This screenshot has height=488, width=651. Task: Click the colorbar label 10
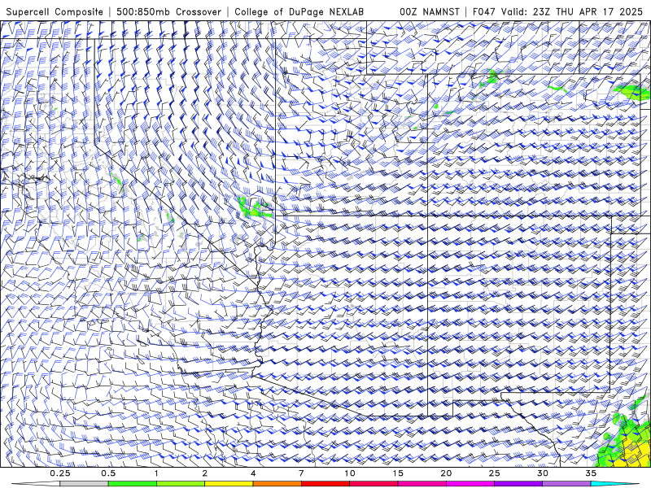pos(350,473)
